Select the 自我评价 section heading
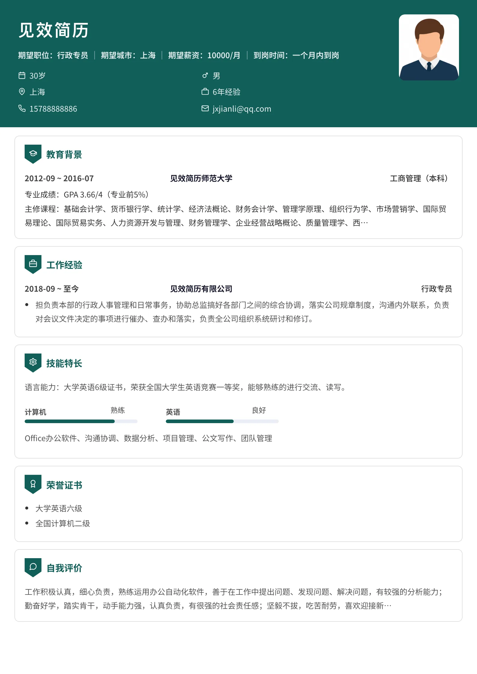This screenshot has height=674, width=477. point(64,568)
